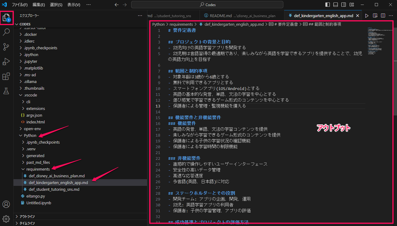Open the 選択(S) menu

tap(56, 5)
